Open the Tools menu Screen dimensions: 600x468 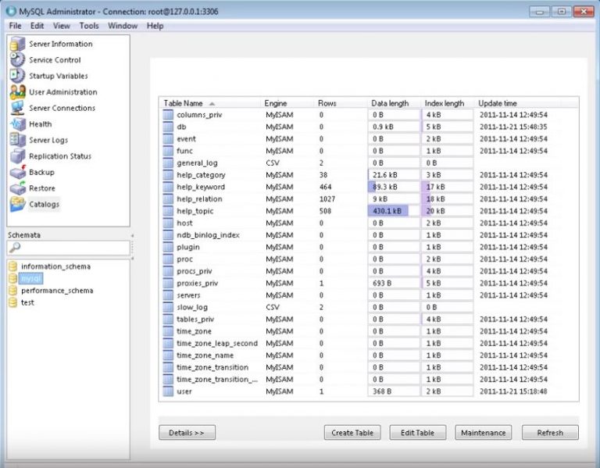pos(89,26)
